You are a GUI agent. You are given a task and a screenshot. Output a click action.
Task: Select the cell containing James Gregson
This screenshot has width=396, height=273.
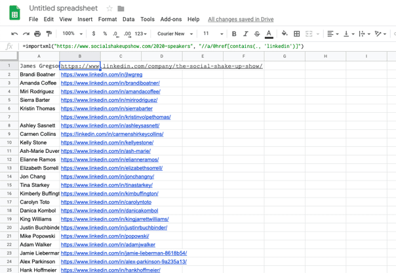[x=39, y=66]
